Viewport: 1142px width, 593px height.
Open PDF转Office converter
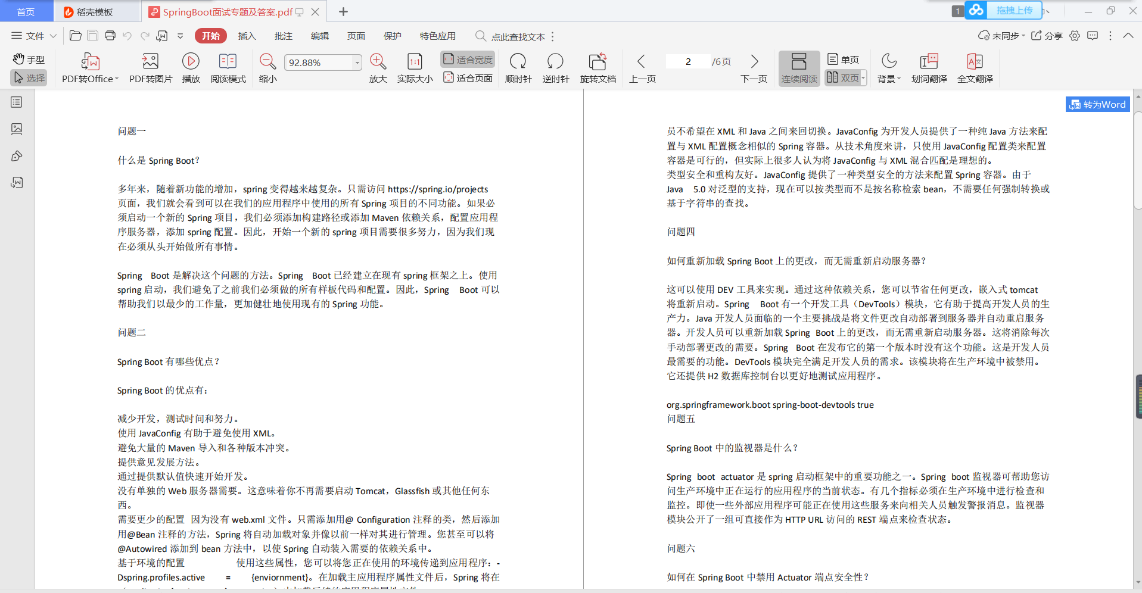coord(90,68)
